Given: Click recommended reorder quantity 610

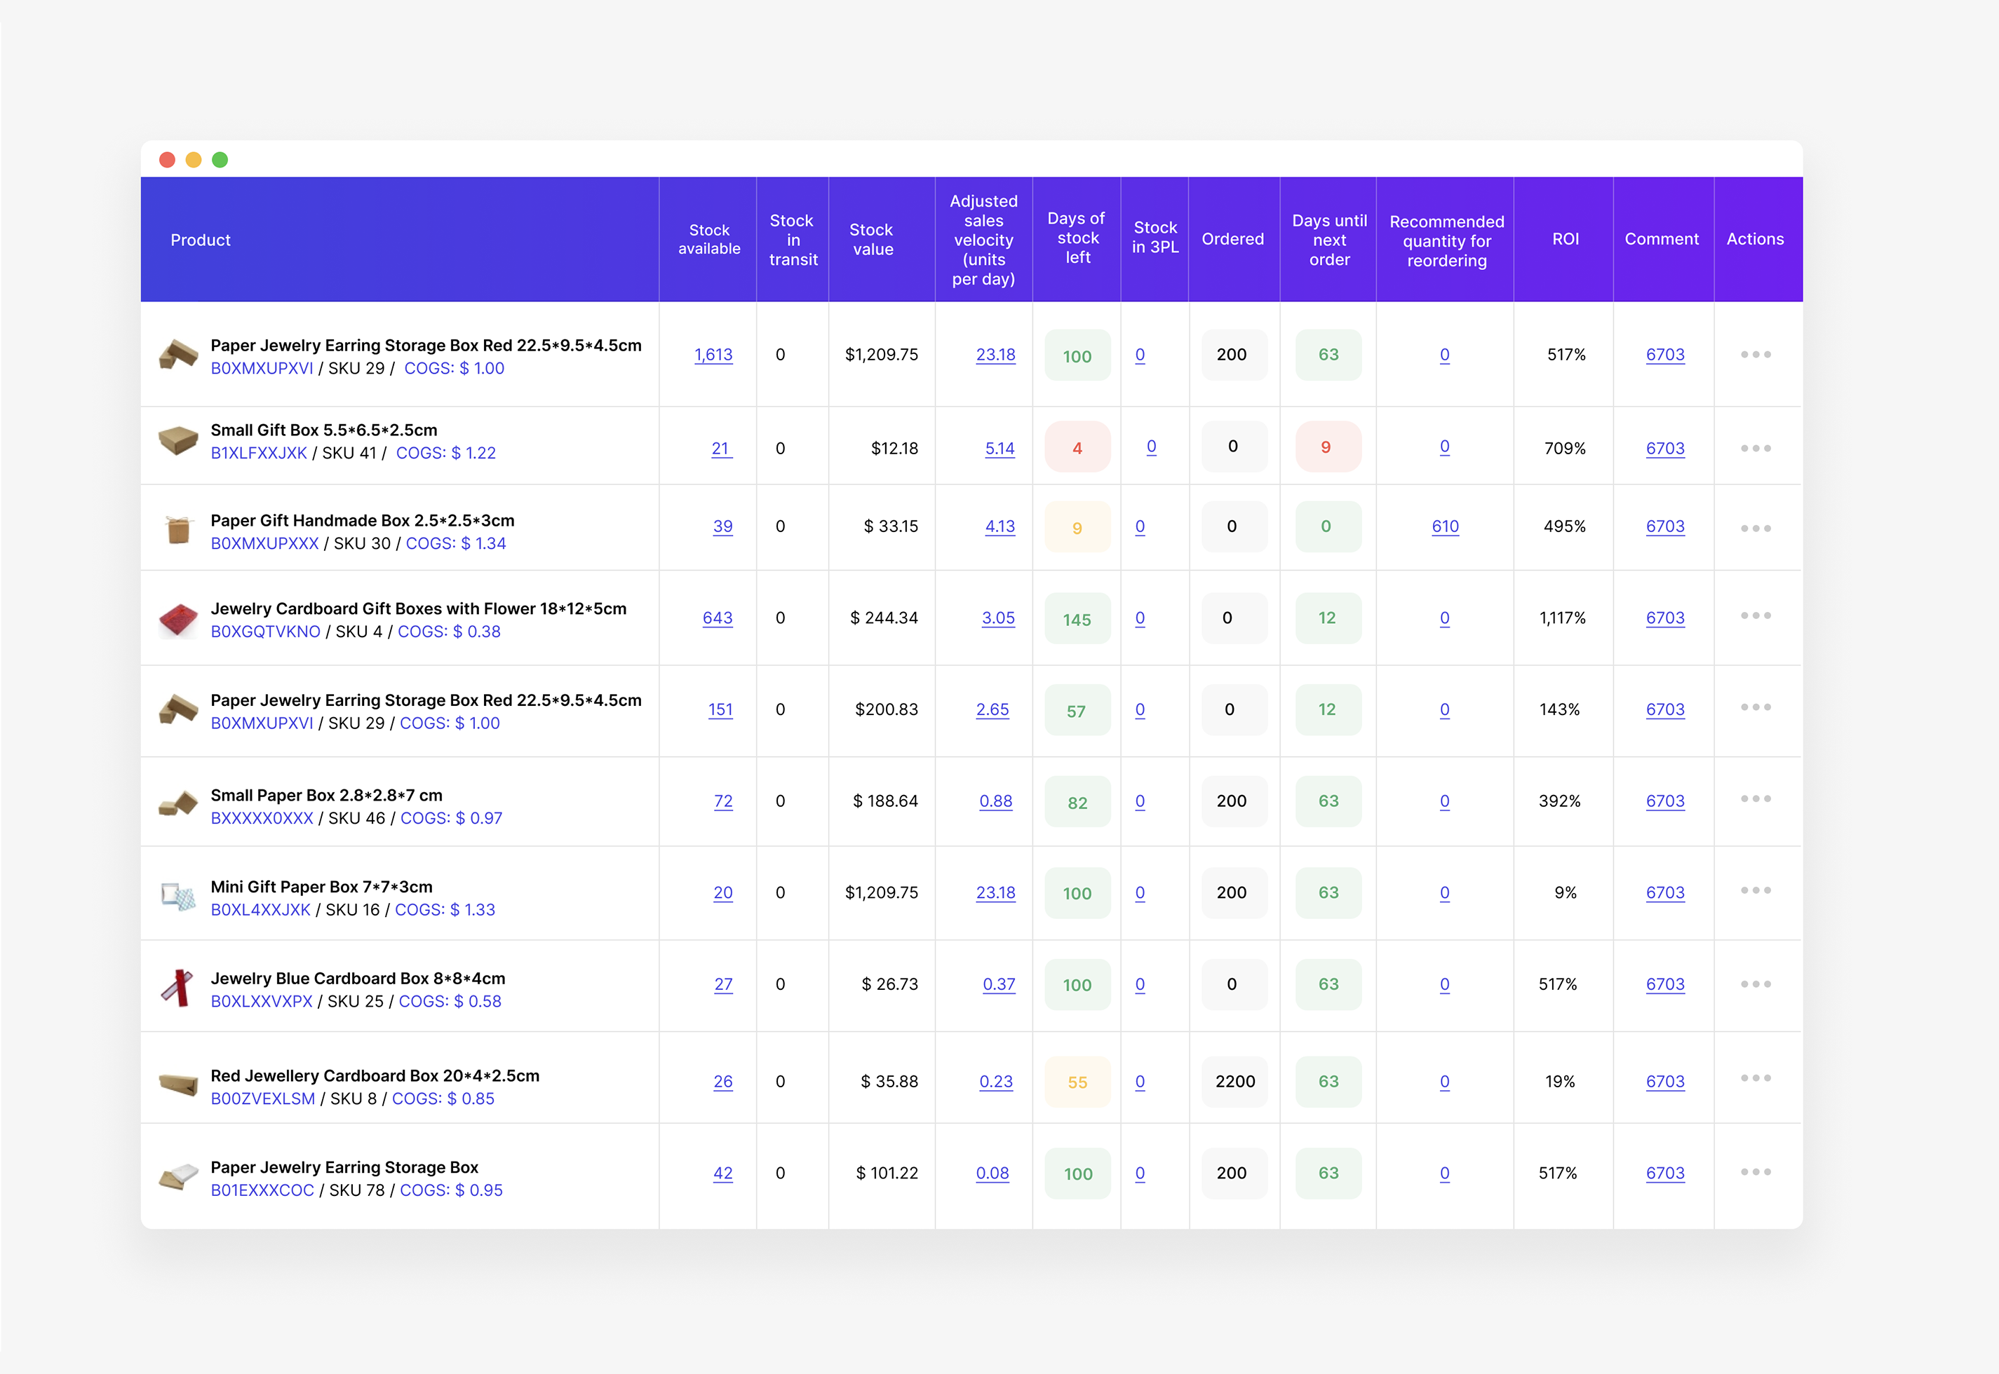Looking at the screenshot, I should 1445,526.
